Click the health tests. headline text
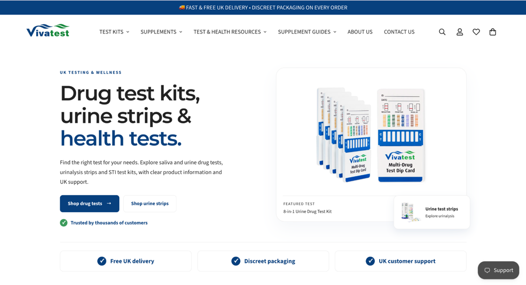The image size is (526, 285). click(x=121, y=138)
